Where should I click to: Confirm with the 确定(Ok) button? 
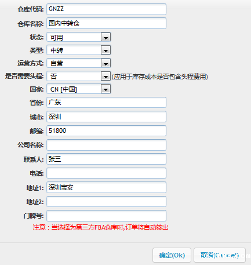[x=172, y=255]
